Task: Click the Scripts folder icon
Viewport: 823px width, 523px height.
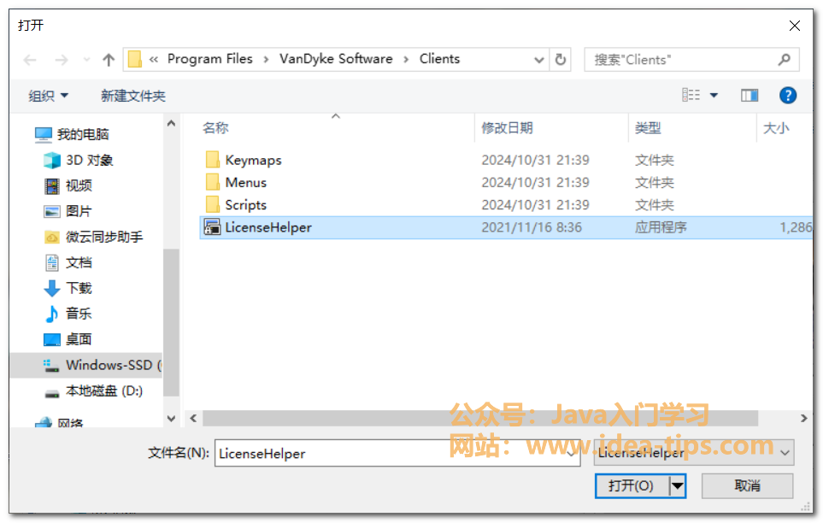Action: click(213, 205)
